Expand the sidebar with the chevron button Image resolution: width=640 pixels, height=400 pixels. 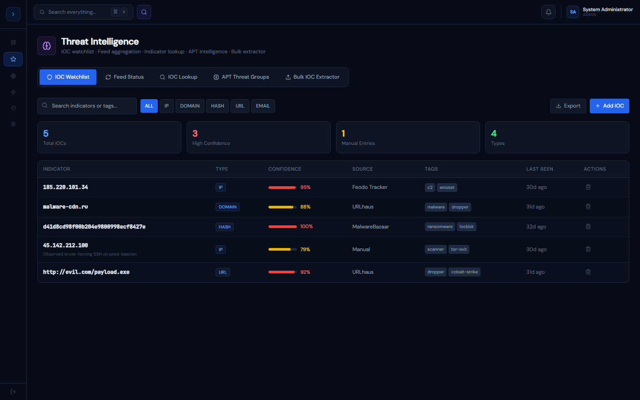13,14
